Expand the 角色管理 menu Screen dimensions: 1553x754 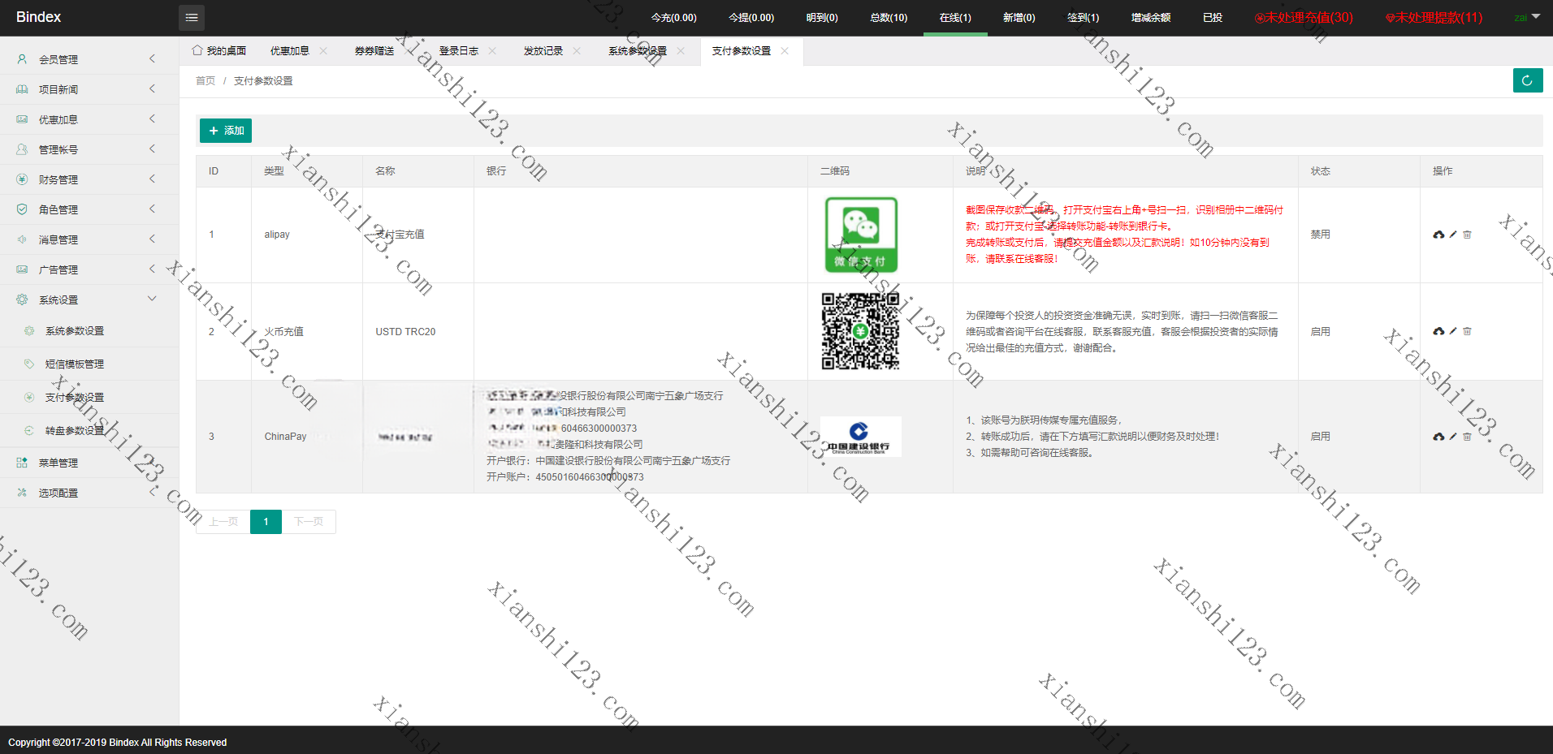[x=89, y=209]
